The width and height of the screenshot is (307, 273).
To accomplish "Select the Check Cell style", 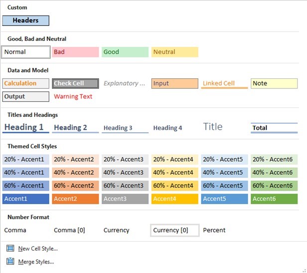I will [x=75, y=83].
